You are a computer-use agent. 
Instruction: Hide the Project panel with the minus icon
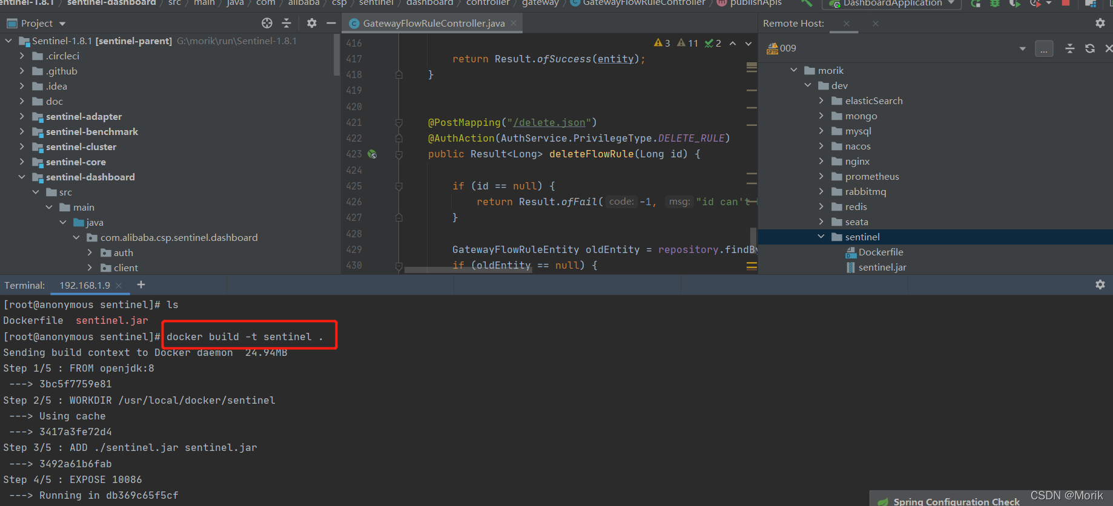[331, 23]
